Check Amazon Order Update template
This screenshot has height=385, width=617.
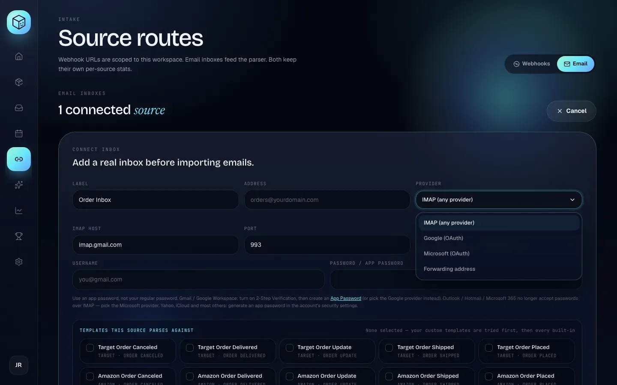(x=290, y=376)
